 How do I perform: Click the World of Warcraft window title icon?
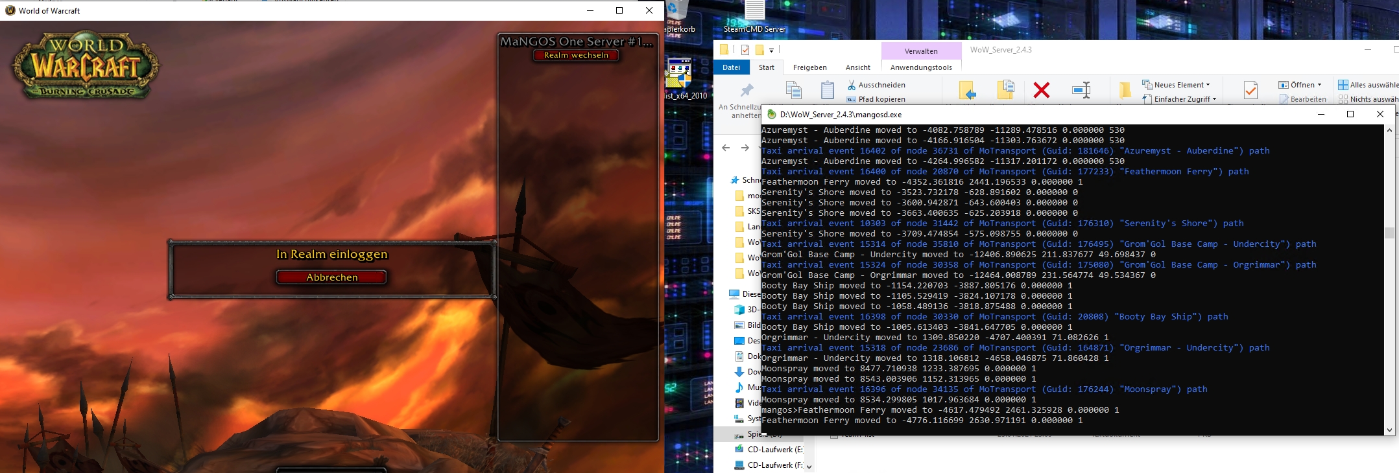(10, 10)
